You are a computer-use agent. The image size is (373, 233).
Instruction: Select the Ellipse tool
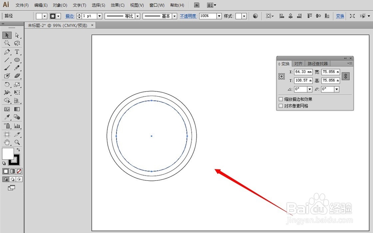[x=17, y=60]
